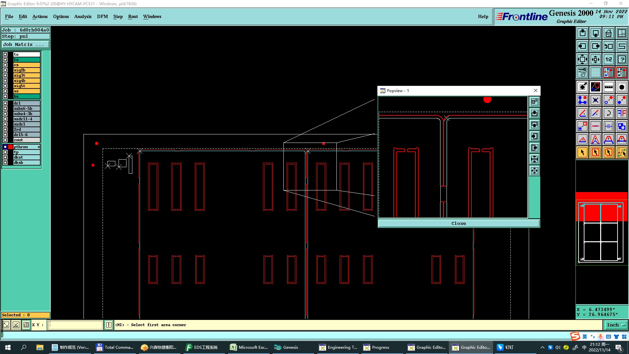629x354 pixels.
Task: Toggle display checkbox of rout layer
Action: coord(5,140)
